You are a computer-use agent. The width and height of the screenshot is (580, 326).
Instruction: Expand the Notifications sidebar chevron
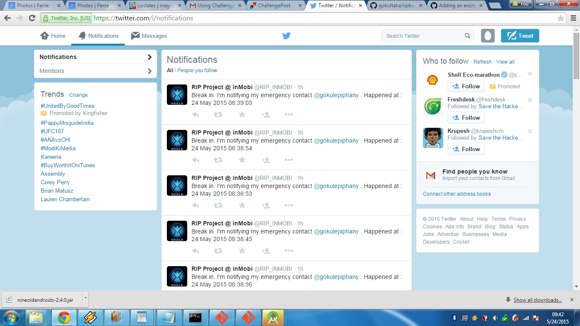[149, 57]
